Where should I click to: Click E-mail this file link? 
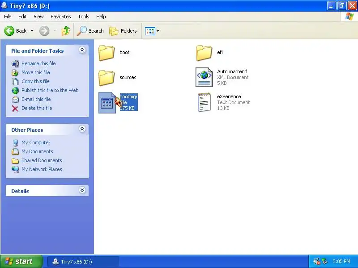[x=36, y=99]
